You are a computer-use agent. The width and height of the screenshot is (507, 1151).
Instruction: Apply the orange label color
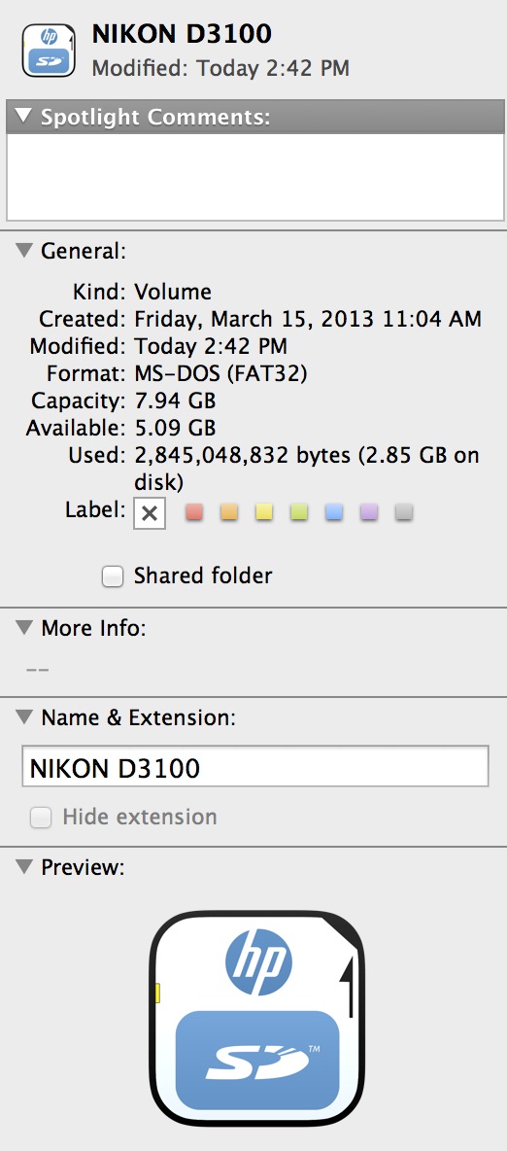pyautogui.click(x=229, y=512)
